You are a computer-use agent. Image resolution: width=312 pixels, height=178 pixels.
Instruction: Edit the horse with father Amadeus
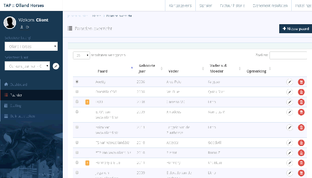tap(289, 112)
